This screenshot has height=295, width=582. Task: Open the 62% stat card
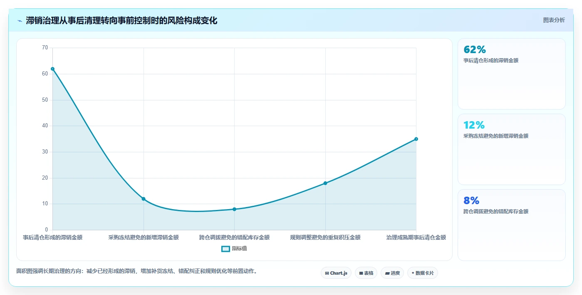click(x=512, y=74)
